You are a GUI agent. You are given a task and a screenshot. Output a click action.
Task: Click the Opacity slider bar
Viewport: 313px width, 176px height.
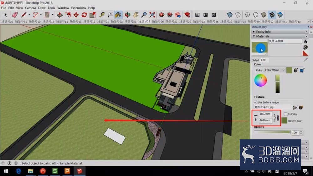[272, 132]
